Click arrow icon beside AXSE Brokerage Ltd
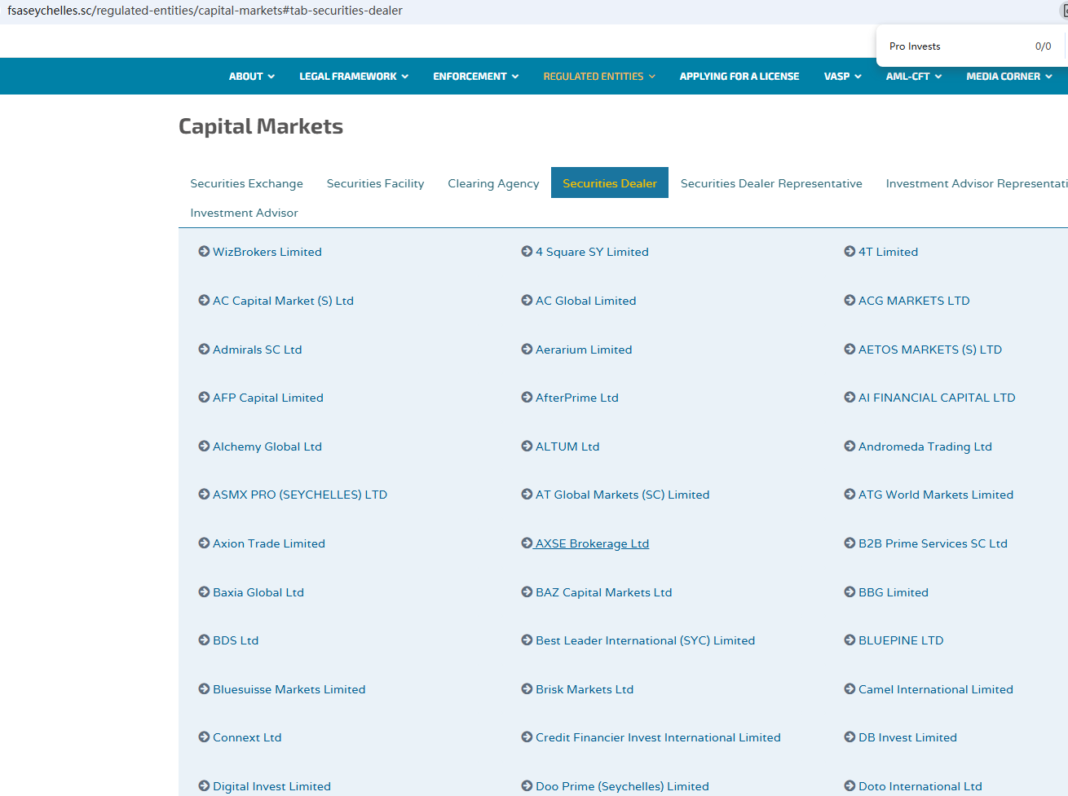This screenshot has width=1068, height=796. (527, 543)
